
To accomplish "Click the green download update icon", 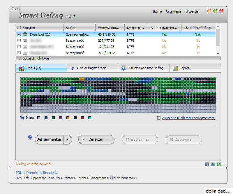I will [219, 164].
